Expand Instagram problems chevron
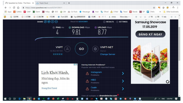Screen dimensions: 183x103 [123, 73]
